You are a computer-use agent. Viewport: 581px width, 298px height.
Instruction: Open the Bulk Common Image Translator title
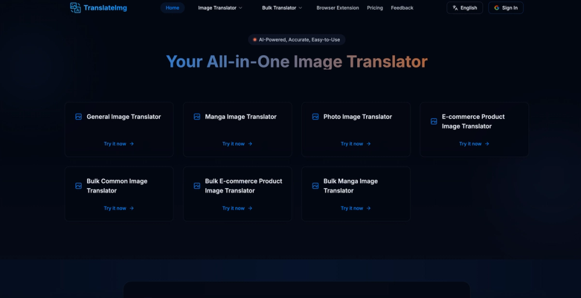(117, 186)
